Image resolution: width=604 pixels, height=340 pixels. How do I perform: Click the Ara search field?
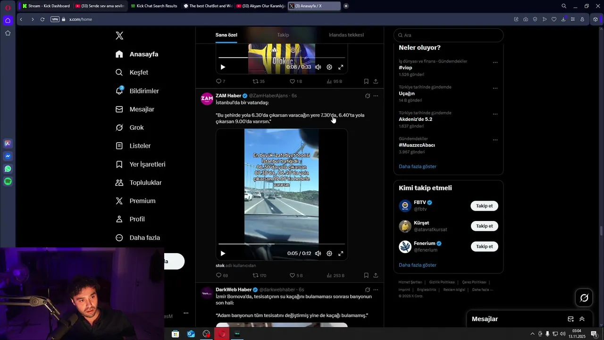click(449, 35)
